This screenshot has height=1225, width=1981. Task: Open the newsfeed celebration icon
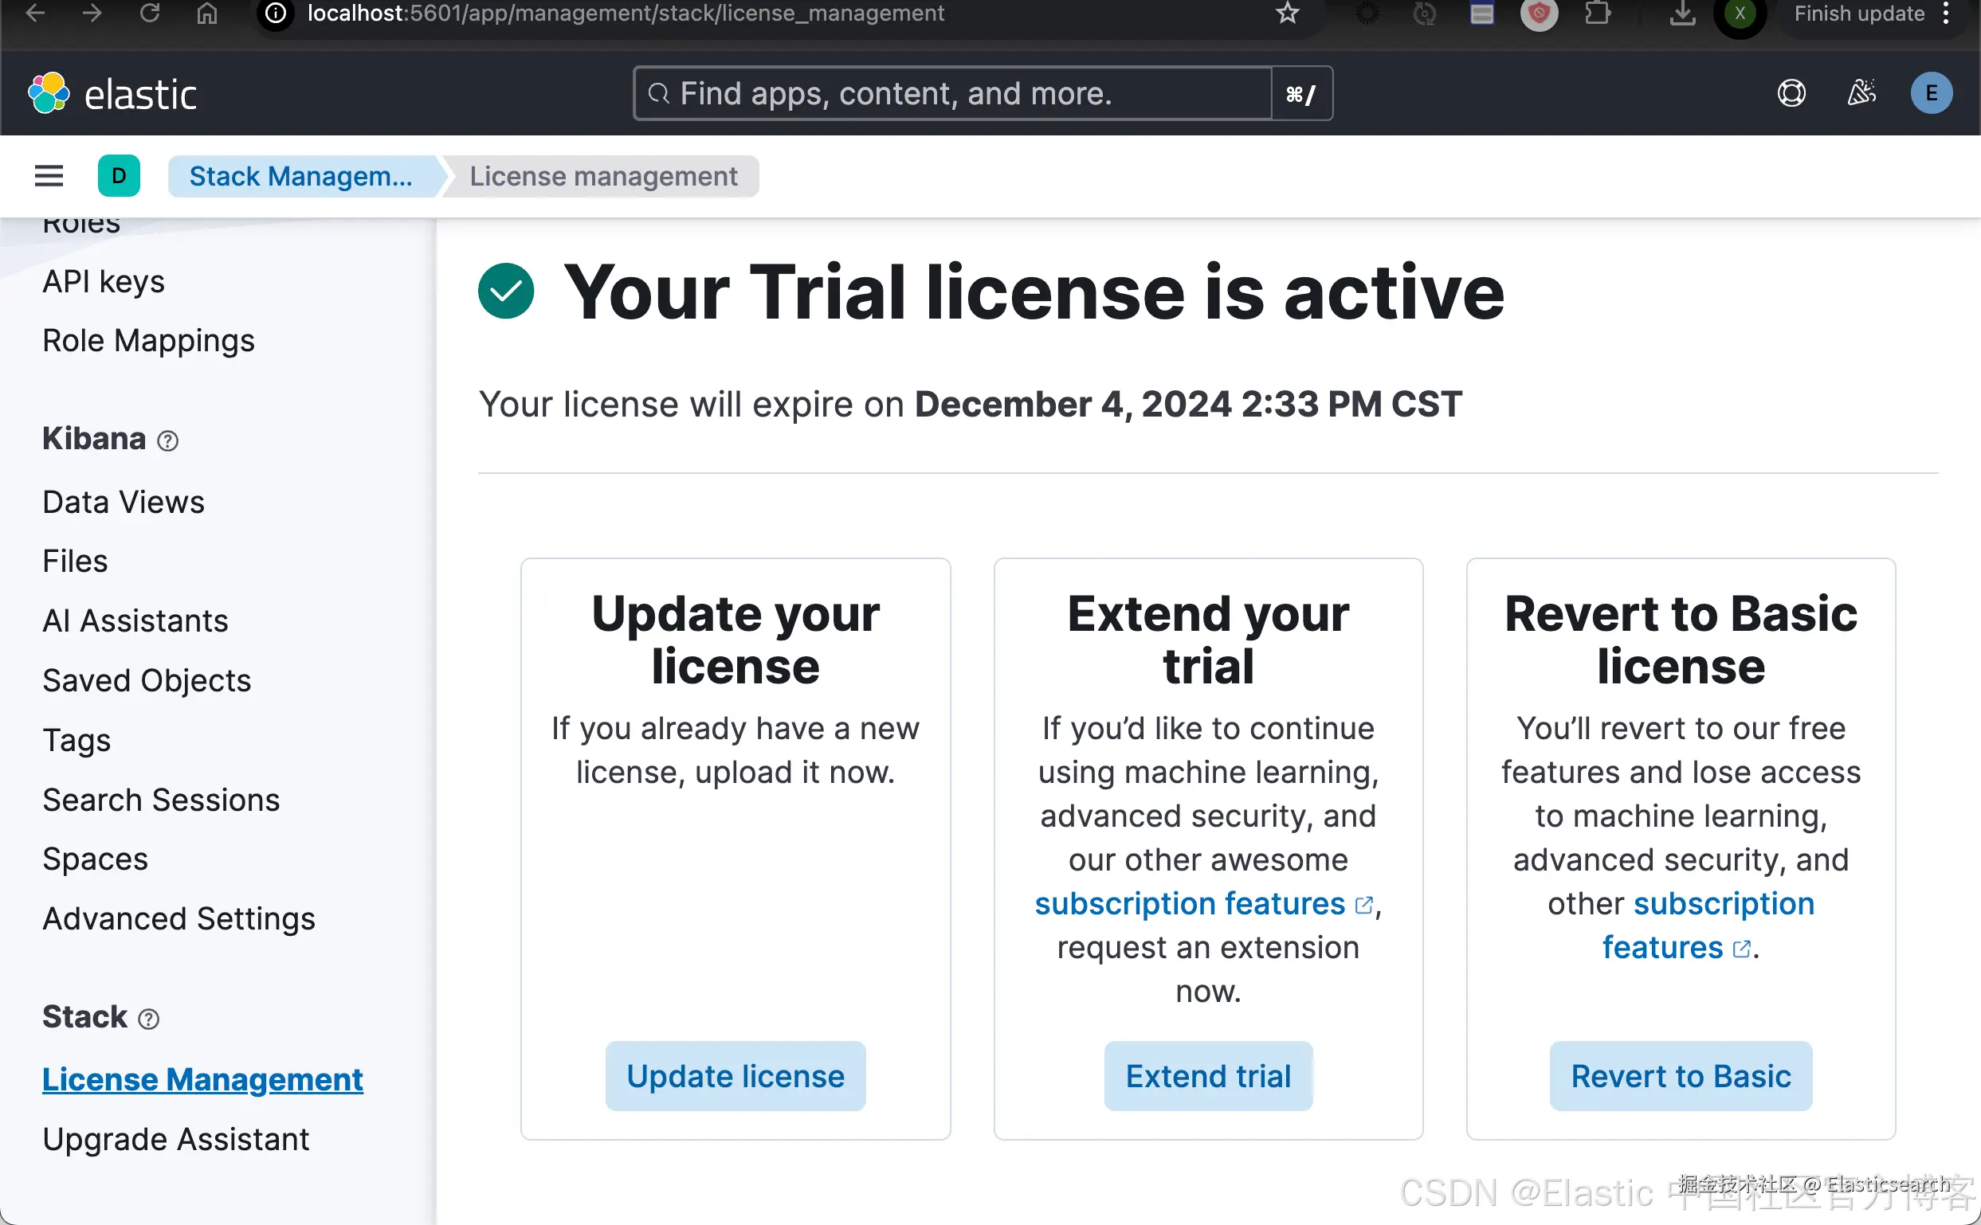(1861, 93)
